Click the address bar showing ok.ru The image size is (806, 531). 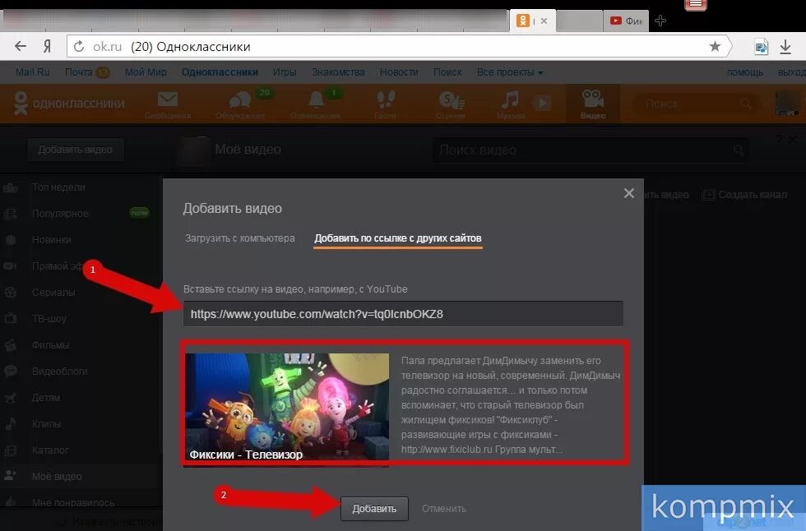coord(396,47)
